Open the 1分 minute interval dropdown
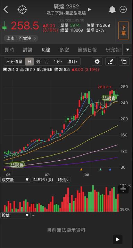Image resolution: width=133 pixels, height=248 pixels. [58, 62]
